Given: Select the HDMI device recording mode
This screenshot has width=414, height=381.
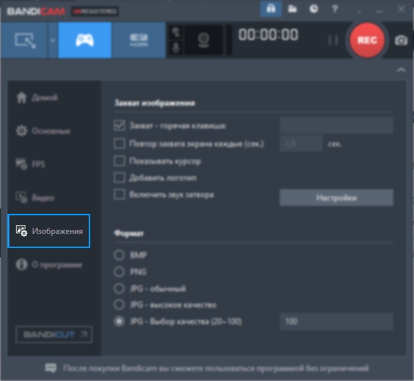Looking at the screenshot, I should tap(139, 40).
